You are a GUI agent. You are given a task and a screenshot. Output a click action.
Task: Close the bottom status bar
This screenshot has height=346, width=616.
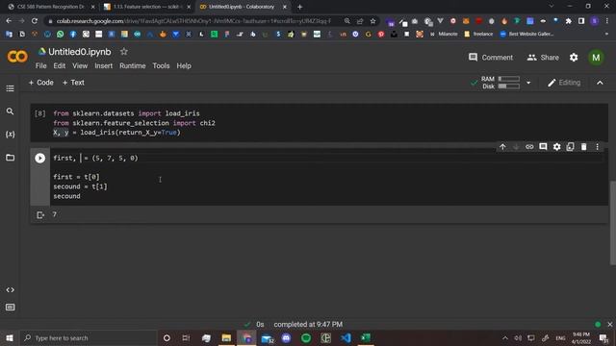pyautogui.click(x=609, y=325)
